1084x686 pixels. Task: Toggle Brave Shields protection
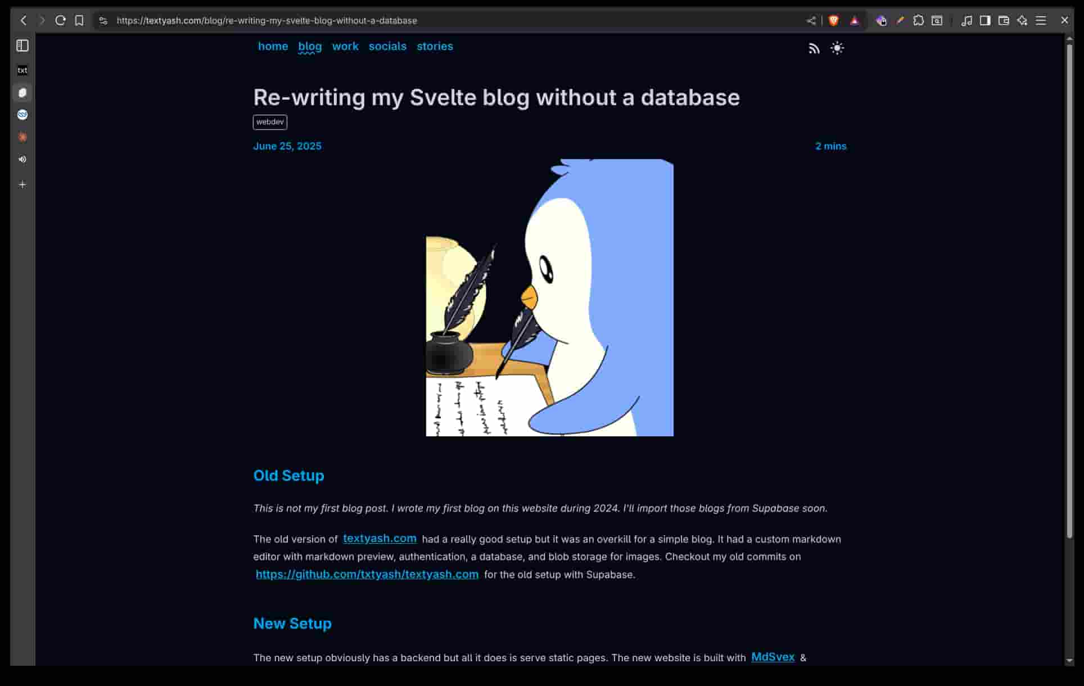[834, 20]
